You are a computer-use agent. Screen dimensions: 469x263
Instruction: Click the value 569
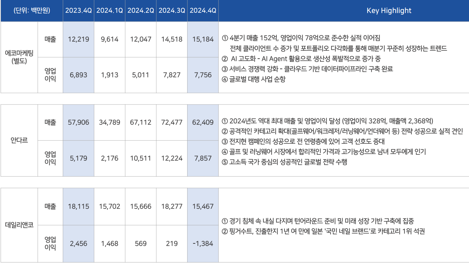[140, 244]
